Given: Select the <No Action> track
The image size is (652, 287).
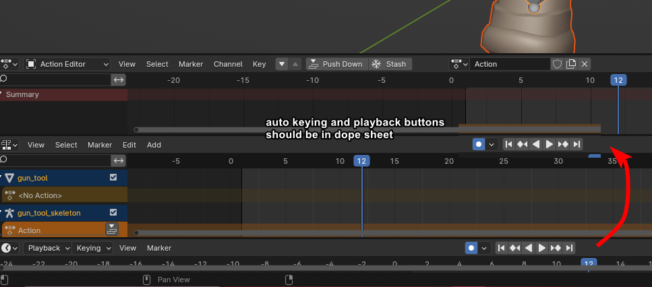Looking at the screenshot, I should pyautogui.click(x=65, y=195).
